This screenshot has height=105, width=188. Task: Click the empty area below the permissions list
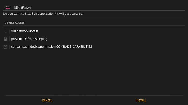point(94,72)
